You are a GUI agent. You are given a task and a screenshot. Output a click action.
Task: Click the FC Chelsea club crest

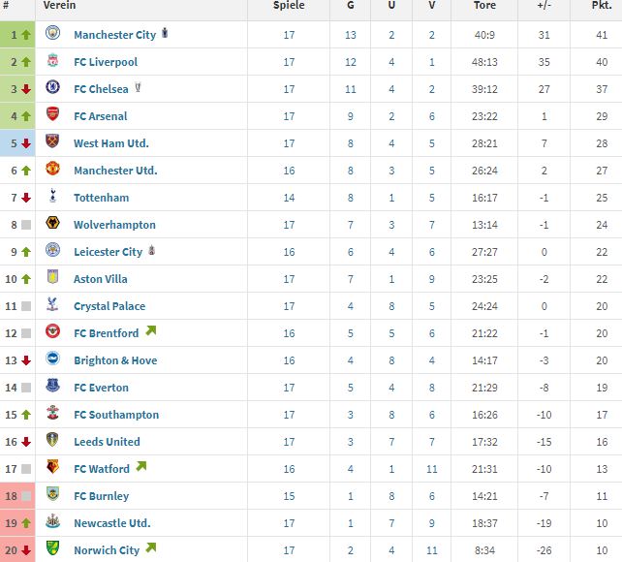(52, 87)
